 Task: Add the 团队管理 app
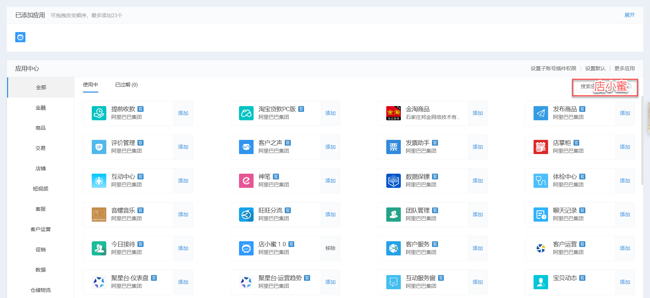[478, 215]
